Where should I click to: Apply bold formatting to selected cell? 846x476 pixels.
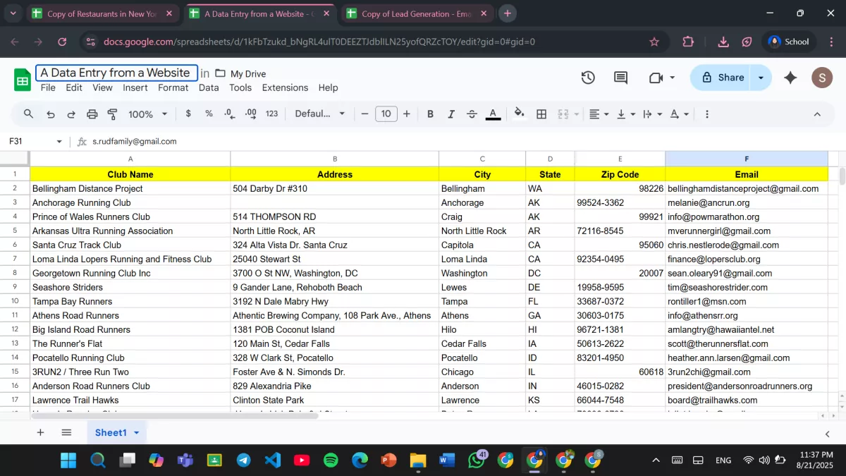pos(430,114)
